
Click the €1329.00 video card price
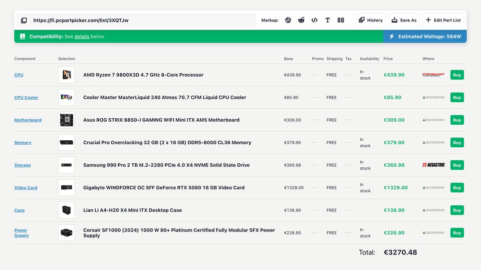point(396,188)
